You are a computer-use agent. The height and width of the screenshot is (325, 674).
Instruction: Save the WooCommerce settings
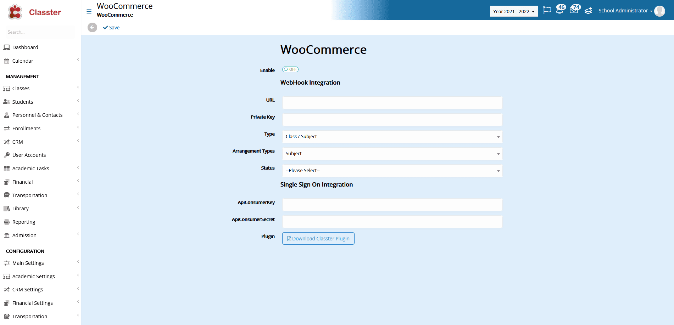(x=111, y=28)
